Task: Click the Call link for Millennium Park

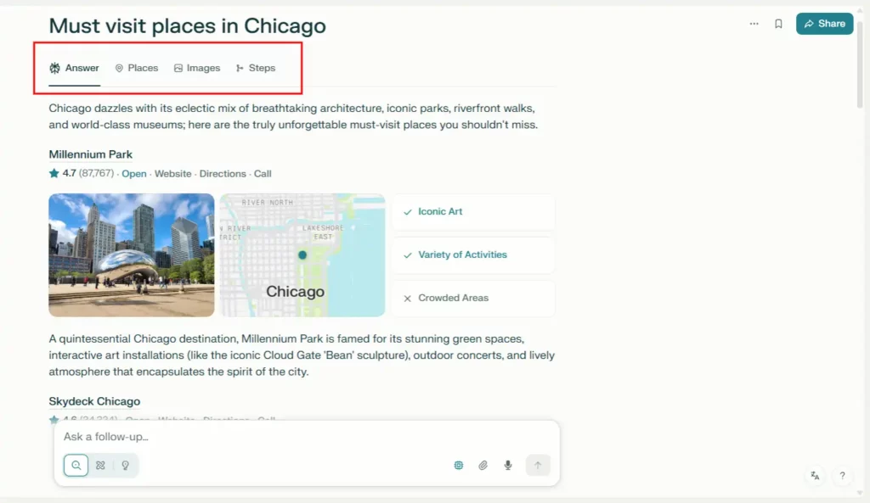Action: click(x=263, y=174)
